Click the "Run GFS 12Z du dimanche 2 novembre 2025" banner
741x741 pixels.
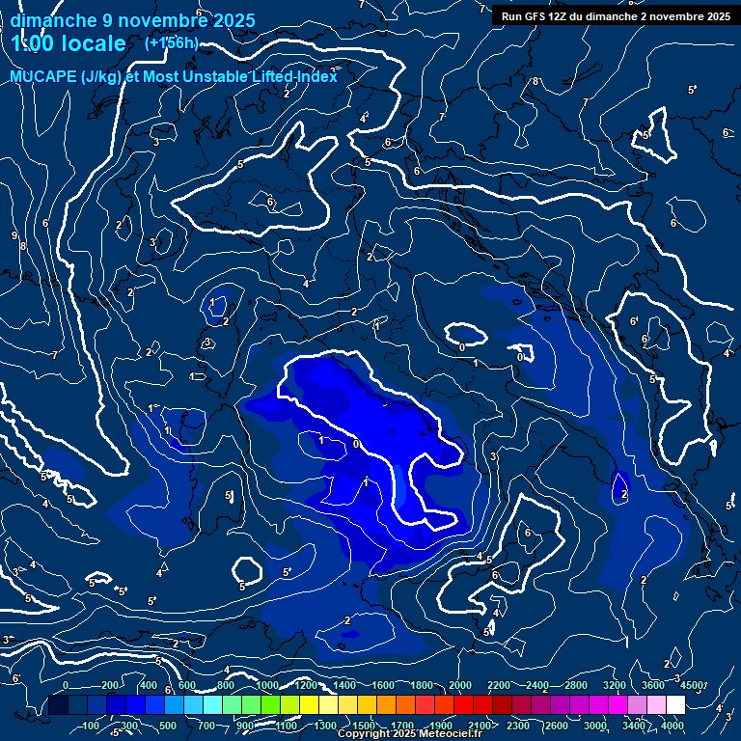(x=616, y=16)
